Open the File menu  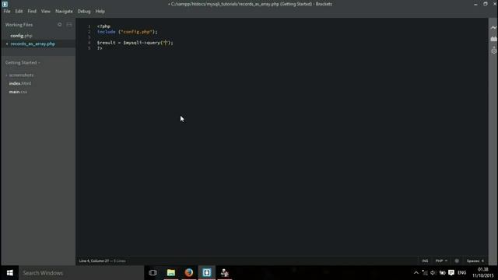click(7, 11)
